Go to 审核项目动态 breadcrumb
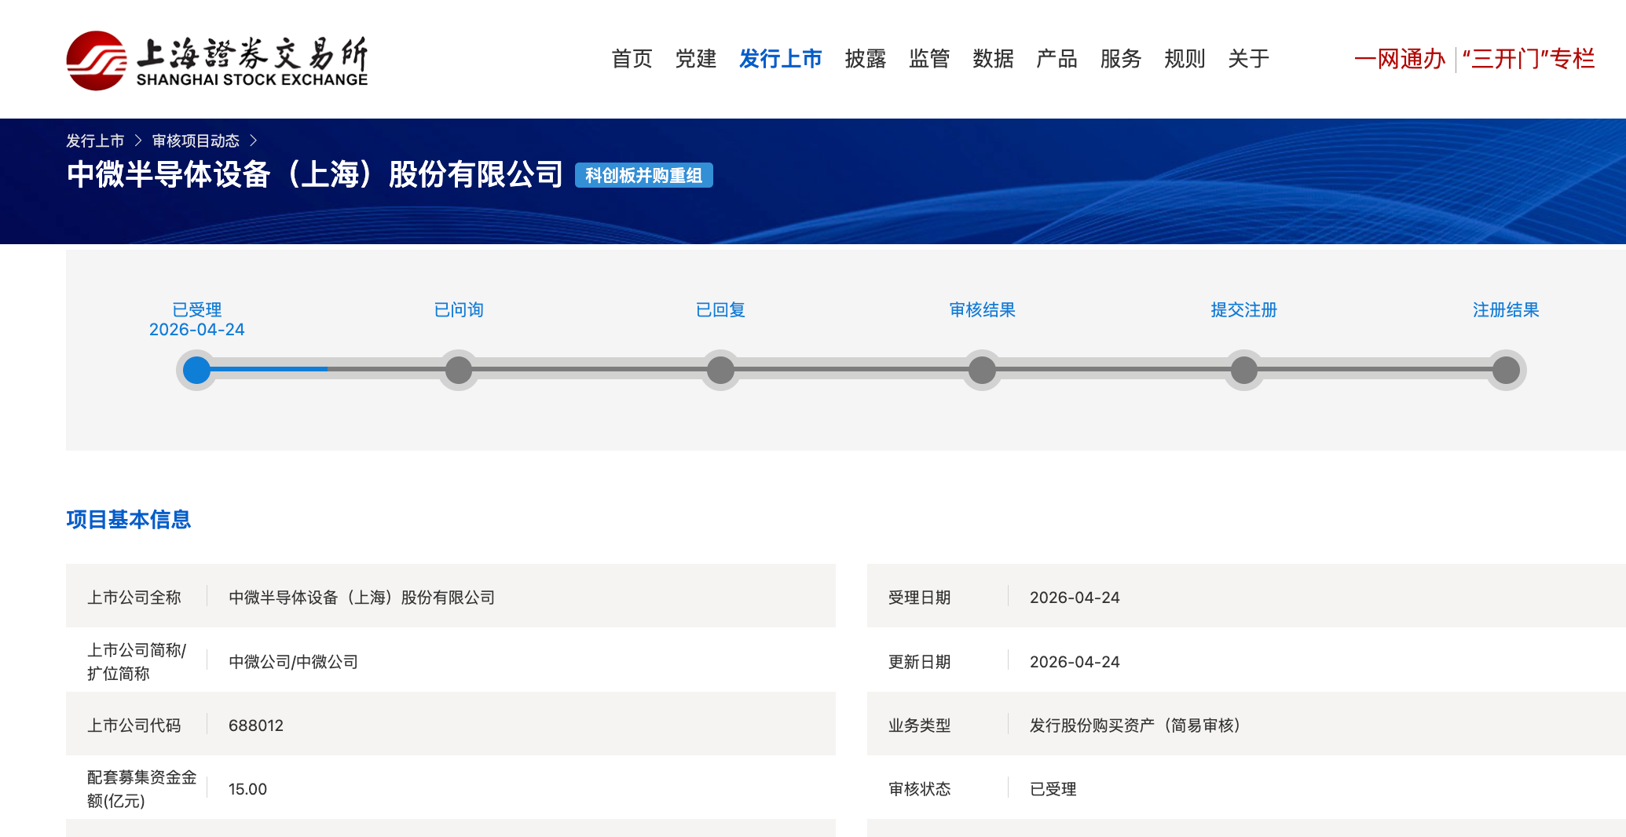 (x=196, y=141)
